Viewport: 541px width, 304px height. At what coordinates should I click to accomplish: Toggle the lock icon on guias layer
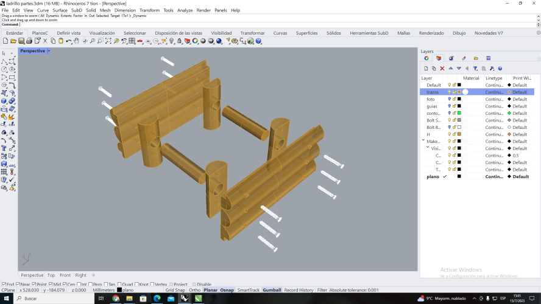click(x=454, y=106)
